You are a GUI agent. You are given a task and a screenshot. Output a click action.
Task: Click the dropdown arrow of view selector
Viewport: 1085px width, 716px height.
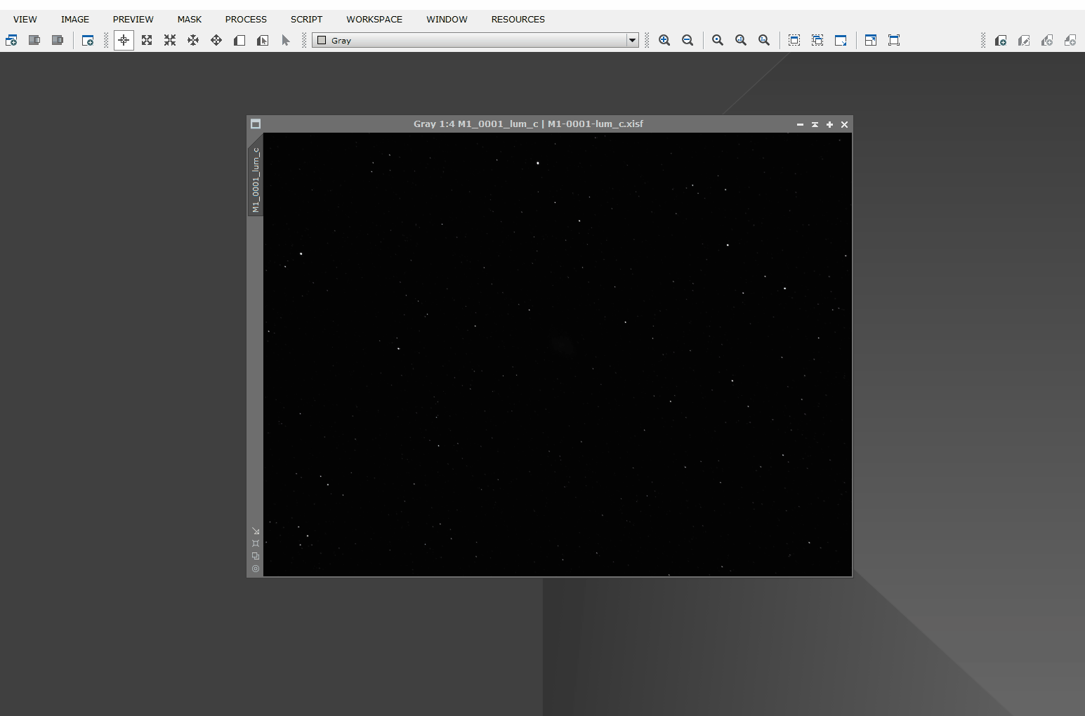click(632, 40)
